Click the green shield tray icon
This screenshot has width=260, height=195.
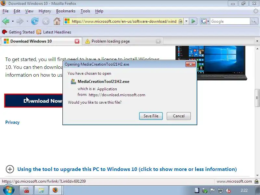(x=205, y=190)
